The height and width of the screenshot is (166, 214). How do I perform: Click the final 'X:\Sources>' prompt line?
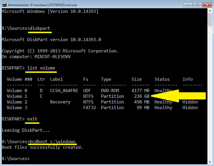pos(16,159)
